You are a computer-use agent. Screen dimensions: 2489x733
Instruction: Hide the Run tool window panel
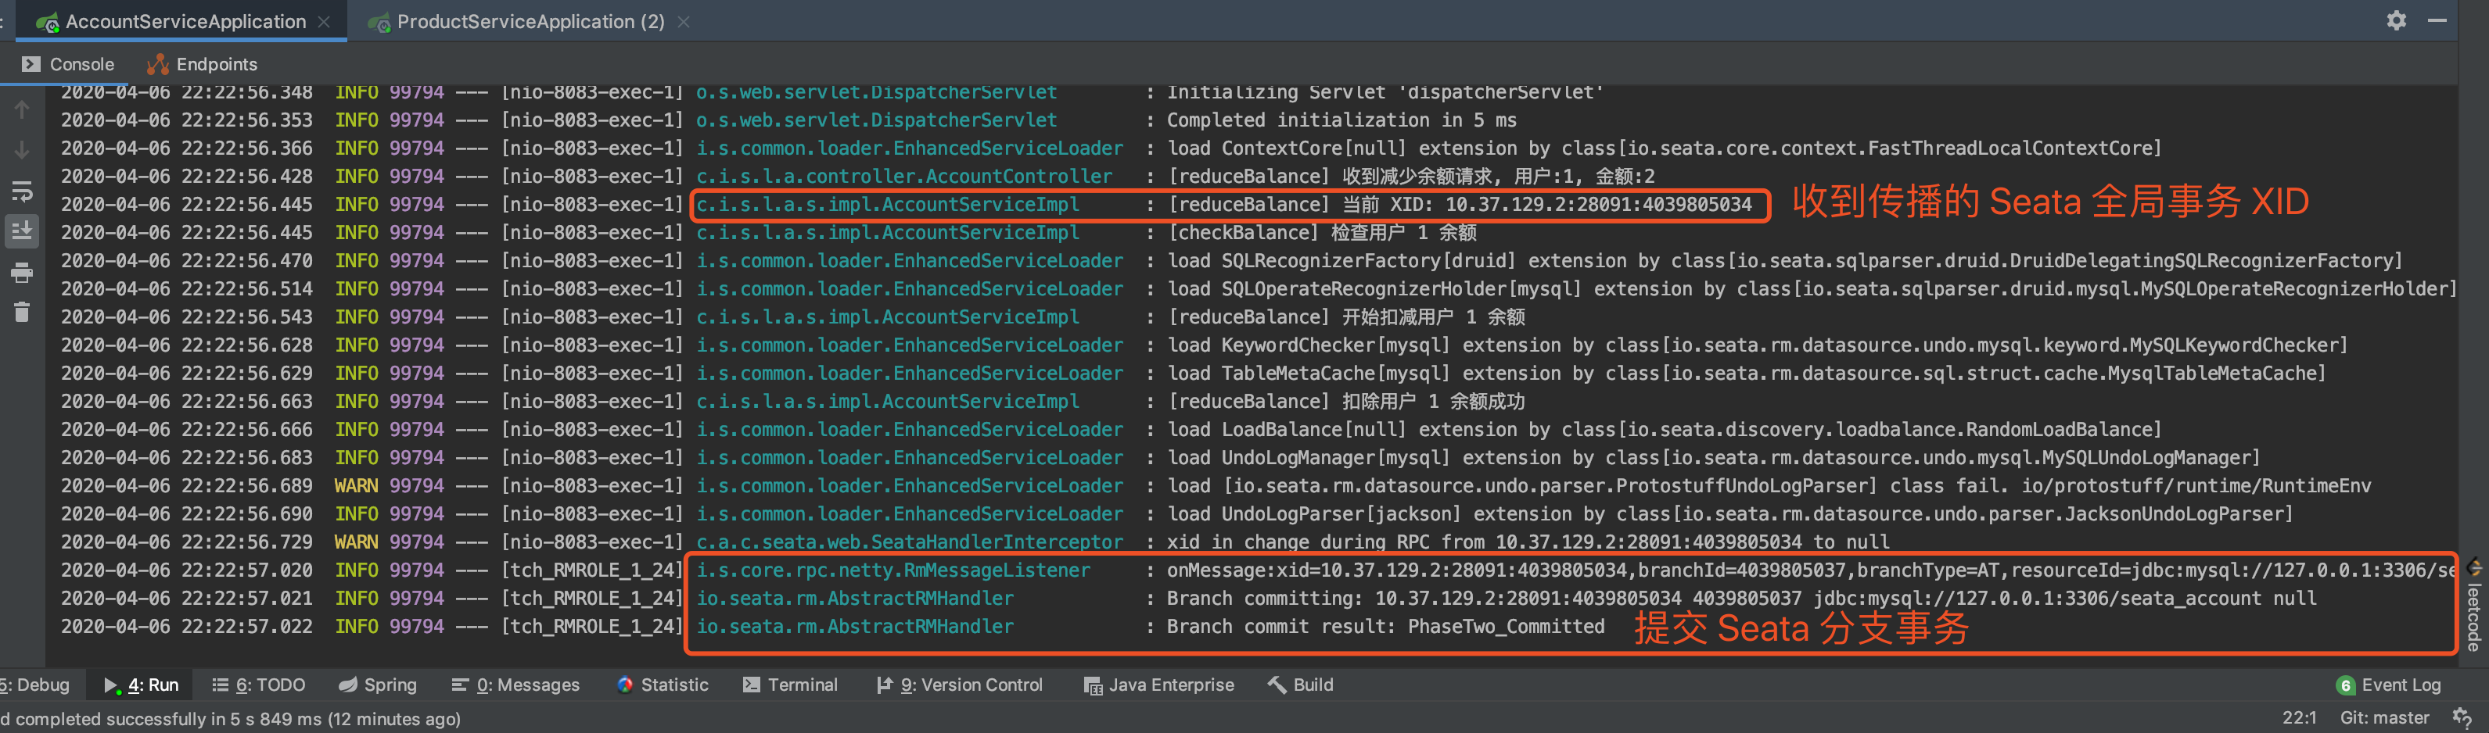point(2438,20)
